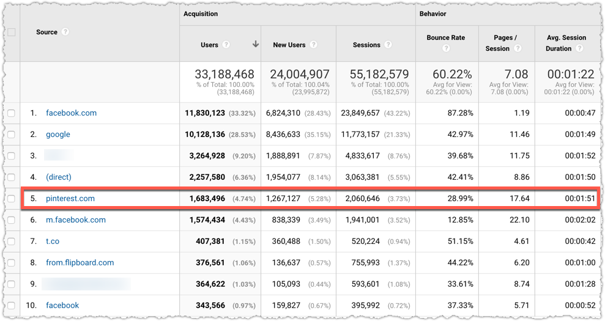
Task: Select pinterest.com pages per session 17.64
Action: pos(520,199)
